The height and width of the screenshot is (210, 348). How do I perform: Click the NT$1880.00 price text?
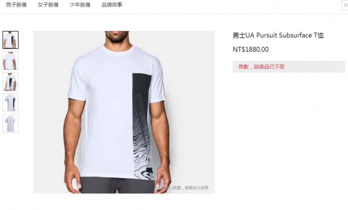(250, 49)
